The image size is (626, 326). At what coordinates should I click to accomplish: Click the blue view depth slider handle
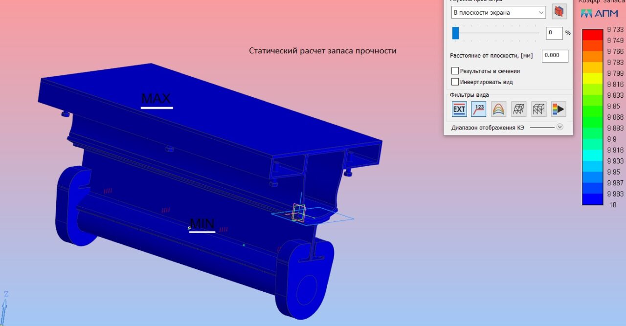click(x=455, y=33)
